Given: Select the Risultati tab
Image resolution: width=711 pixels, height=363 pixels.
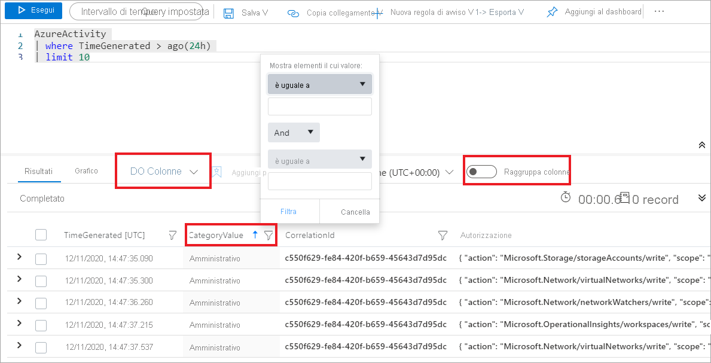Looking at the screenshot, I should [38, 170].
